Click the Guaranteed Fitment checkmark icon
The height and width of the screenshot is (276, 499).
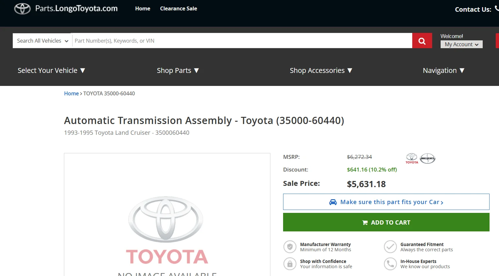(390, 247)
